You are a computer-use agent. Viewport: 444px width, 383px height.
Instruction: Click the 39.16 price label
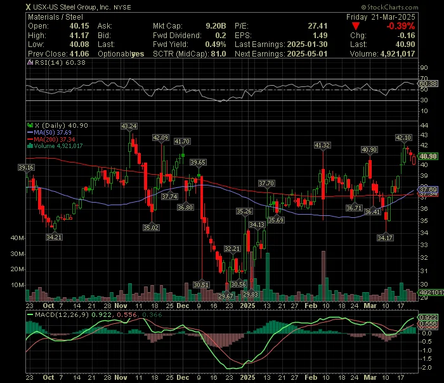[26, 168]
